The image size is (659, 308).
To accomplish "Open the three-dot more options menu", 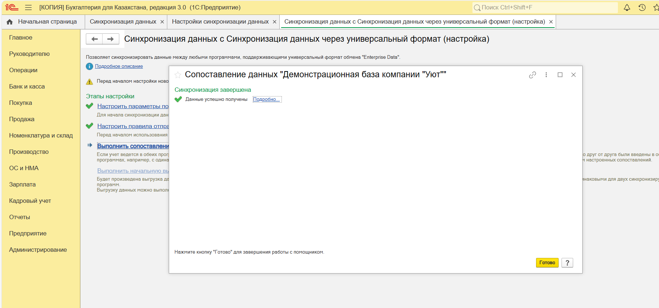I will 546,75.
